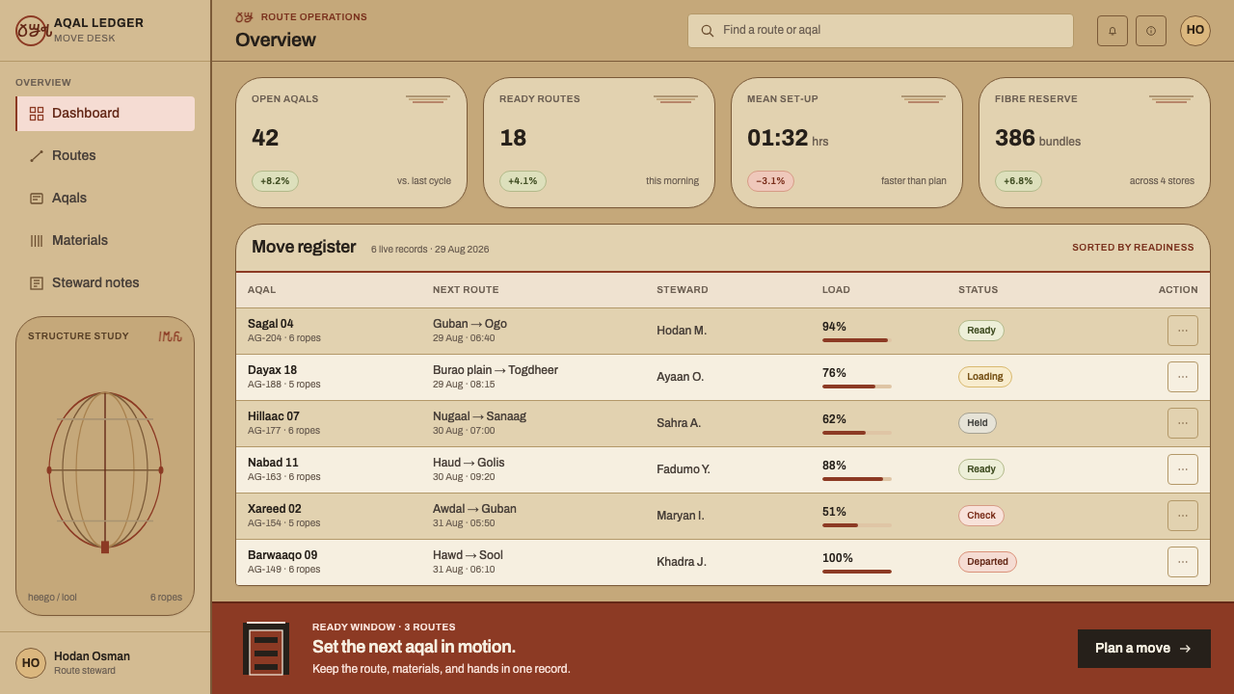Click the Plan a move button
The image size is (1234, 694).
click(x=1144, y=649)
